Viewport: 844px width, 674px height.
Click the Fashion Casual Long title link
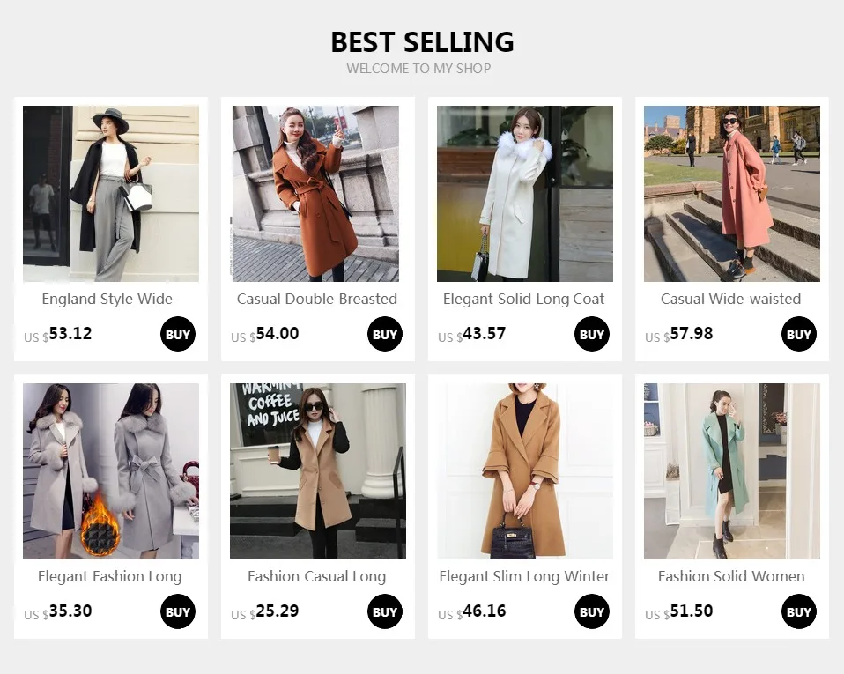click(317, 576)
